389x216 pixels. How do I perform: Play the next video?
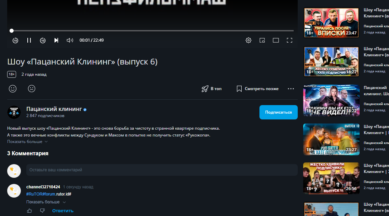pyautogui.click(x=56, y=40)
